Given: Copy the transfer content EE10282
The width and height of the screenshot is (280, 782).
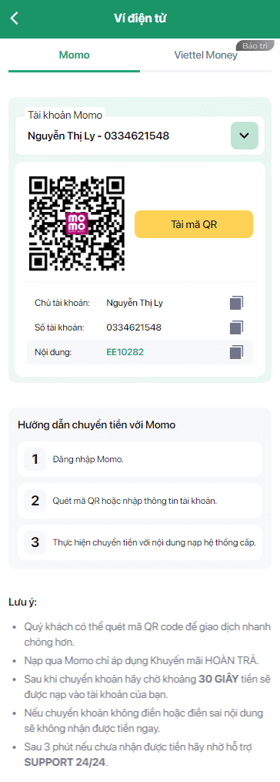Looking at the screenshot, I should (x=237, y=352).
